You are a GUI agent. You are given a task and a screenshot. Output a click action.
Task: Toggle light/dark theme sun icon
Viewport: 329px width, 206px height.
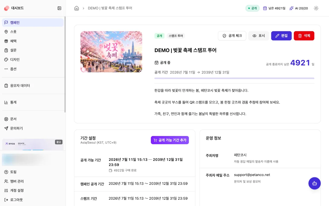(316, 8)
